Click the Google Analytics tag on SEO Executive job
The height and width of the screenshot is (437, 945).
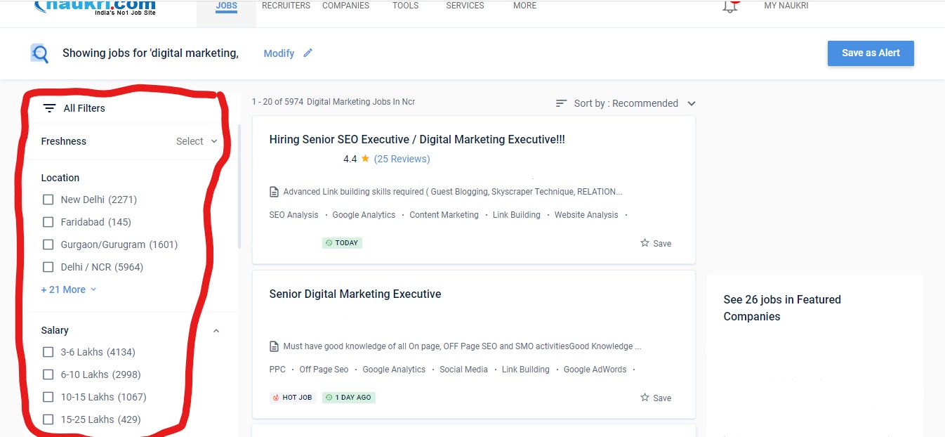point(364,215)
